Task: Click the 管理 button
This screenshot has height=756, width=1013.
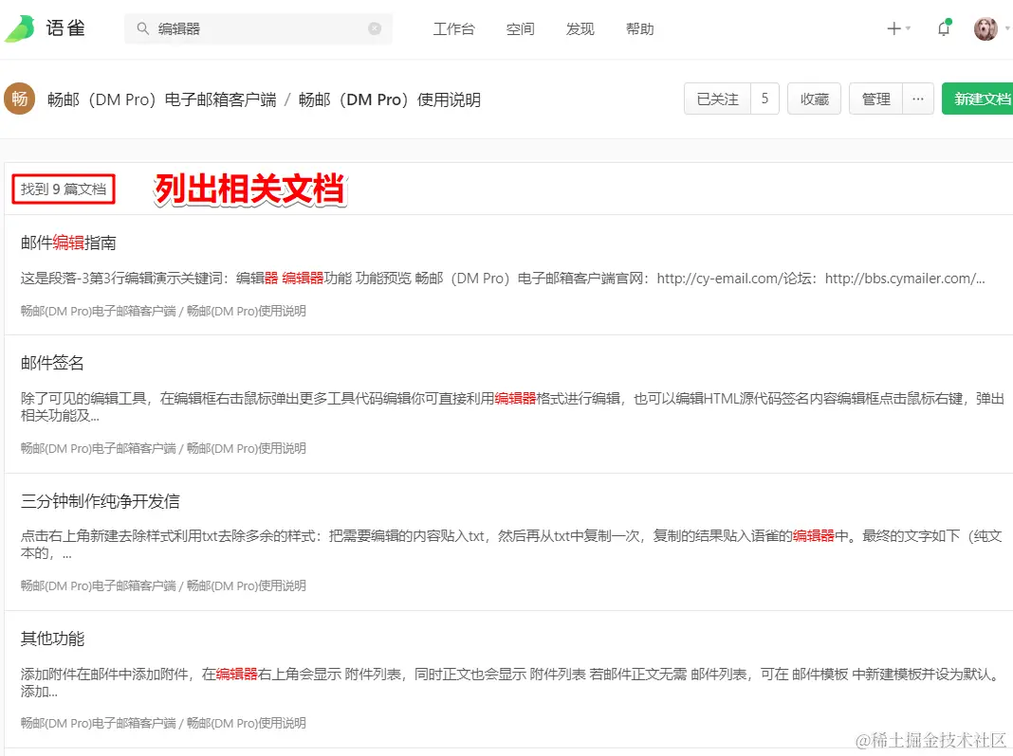Action: pos(875,99)
